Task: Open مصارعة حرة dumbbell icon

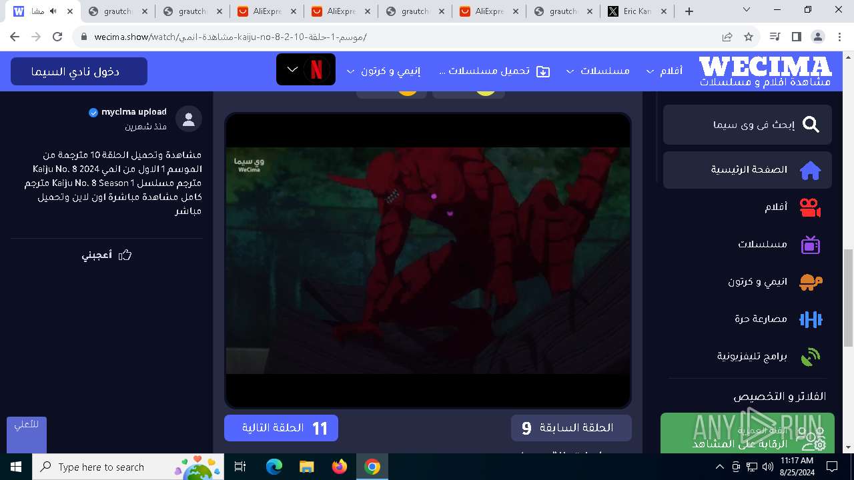Action: point(810,319)
